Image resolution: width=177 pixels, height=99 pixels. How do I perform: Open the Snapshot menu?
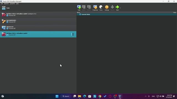[12, 4]
